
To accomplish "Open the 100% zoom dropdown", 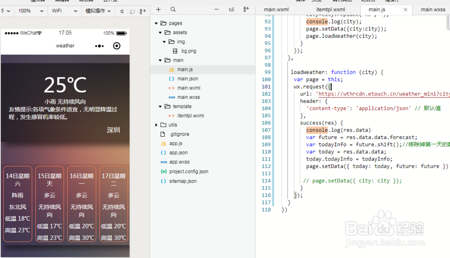I will [31, 11].
